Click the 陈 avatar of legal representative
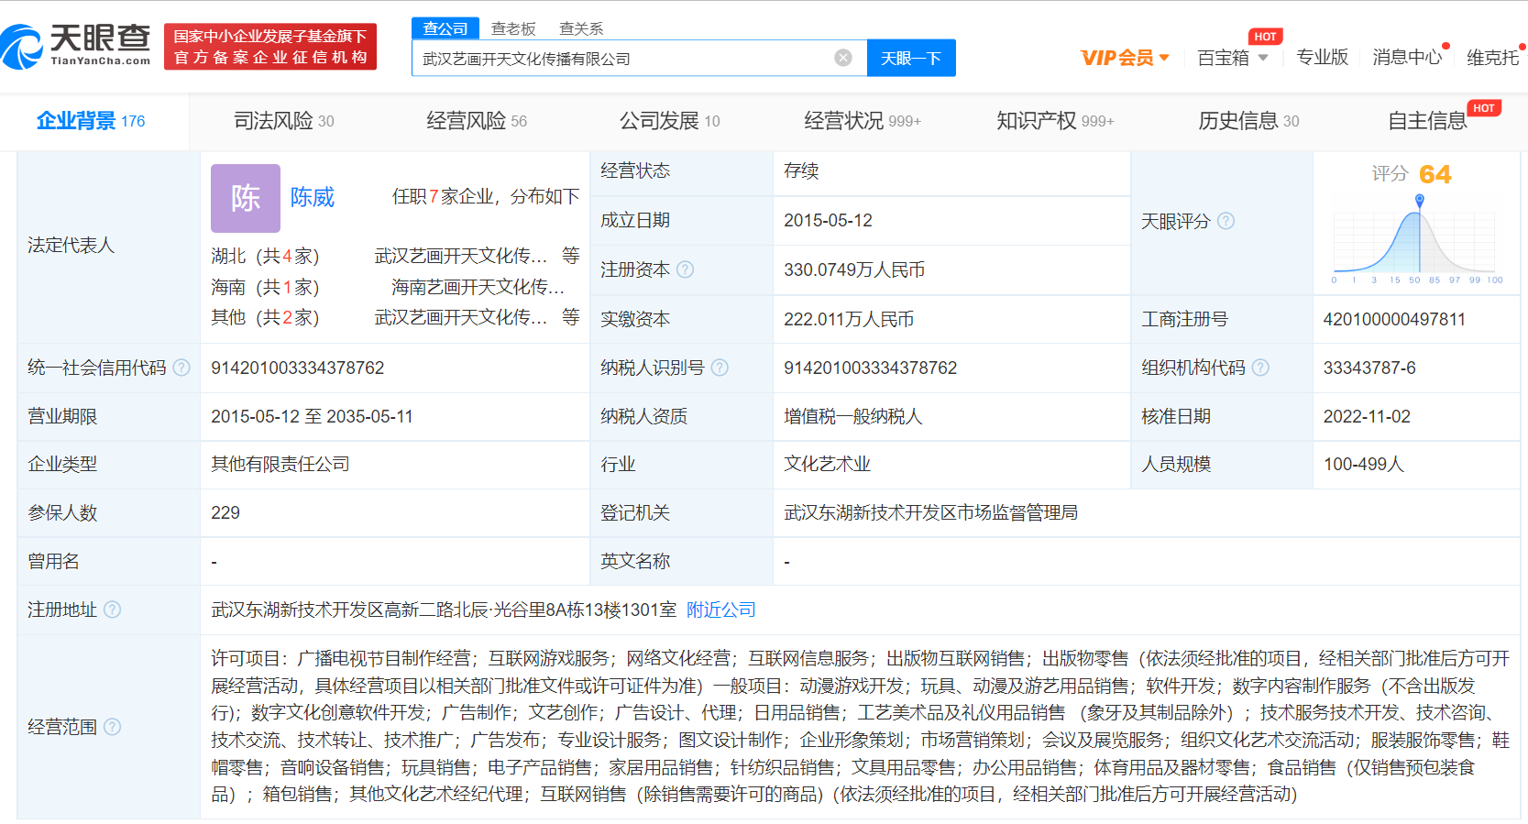Viewport: 1528px width, 824px height. [x=246, y=198]
